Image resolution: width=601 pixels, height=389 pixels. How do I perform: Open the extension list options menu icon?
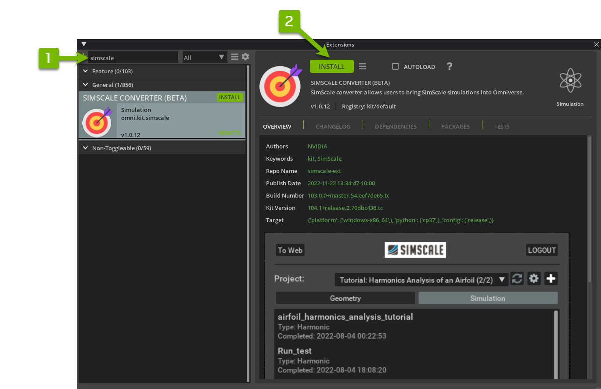click(x=235, y=57)
